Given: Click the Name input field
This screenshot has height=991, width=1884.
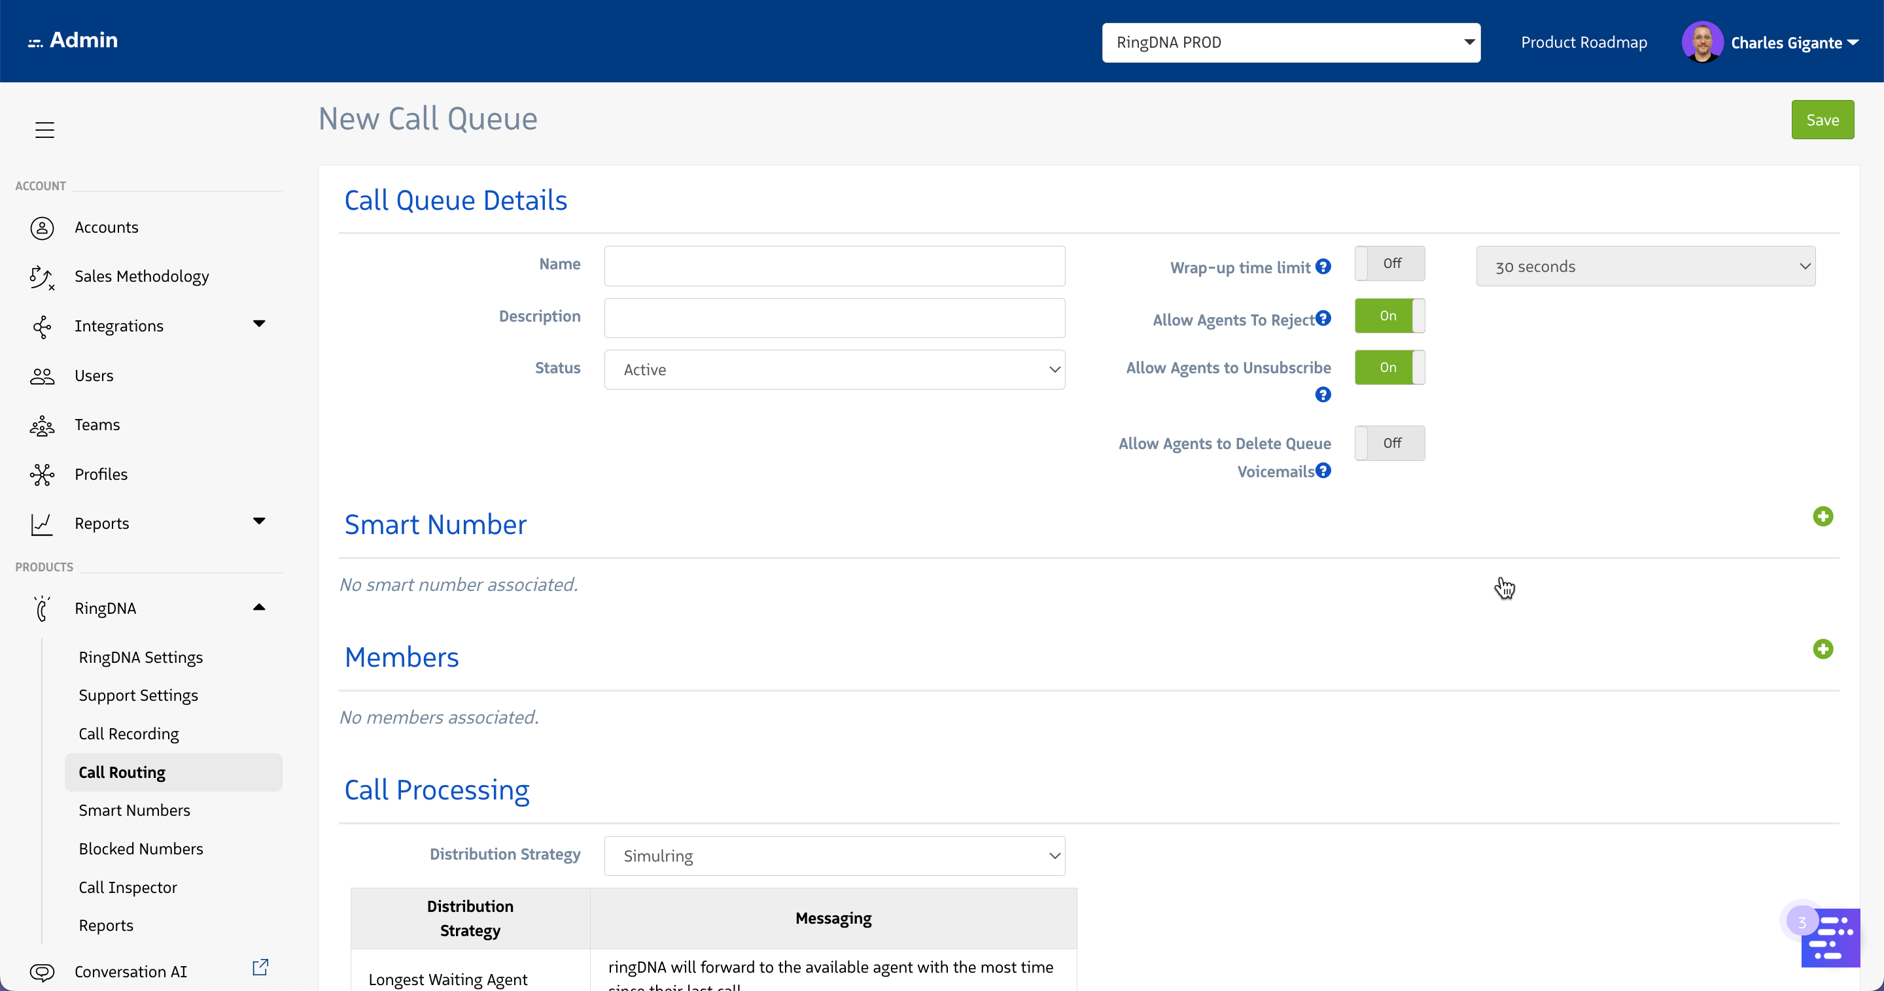Looking at the screenshot, I should [x=834, y=266].
